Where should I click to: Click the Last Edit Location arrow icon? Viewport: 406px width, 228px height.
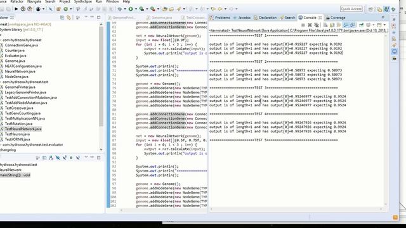[213, 9]
